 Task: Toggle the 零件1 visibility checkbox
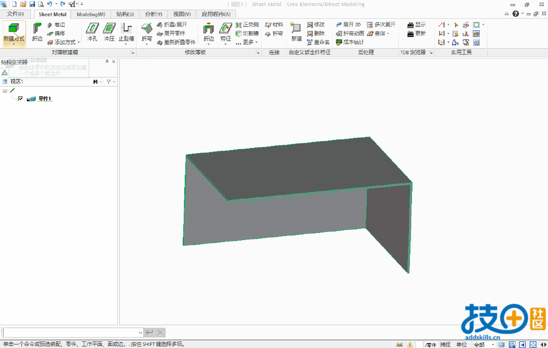click(x=20, y=99)
